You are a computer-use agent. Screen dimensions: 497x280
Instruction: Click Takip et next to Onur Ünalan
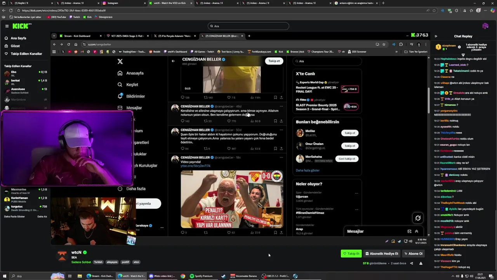point(350,146)
